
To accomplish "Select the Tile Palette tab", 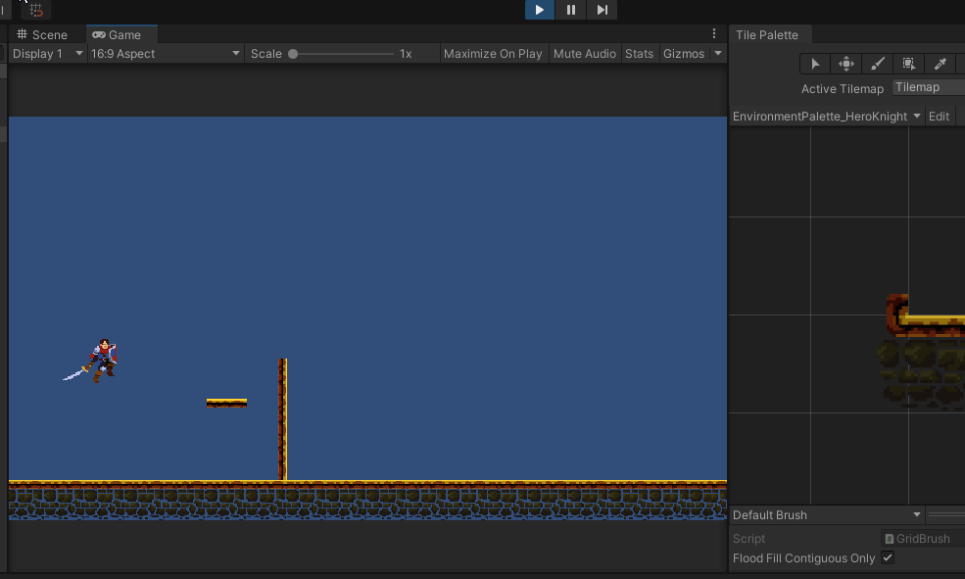I will 767,34.
